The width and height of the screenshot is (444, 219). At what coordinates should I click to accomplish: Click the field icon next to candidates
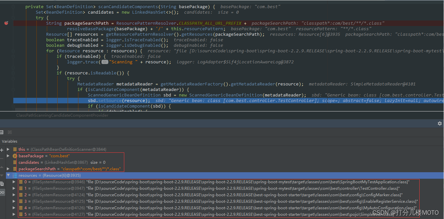15,162
